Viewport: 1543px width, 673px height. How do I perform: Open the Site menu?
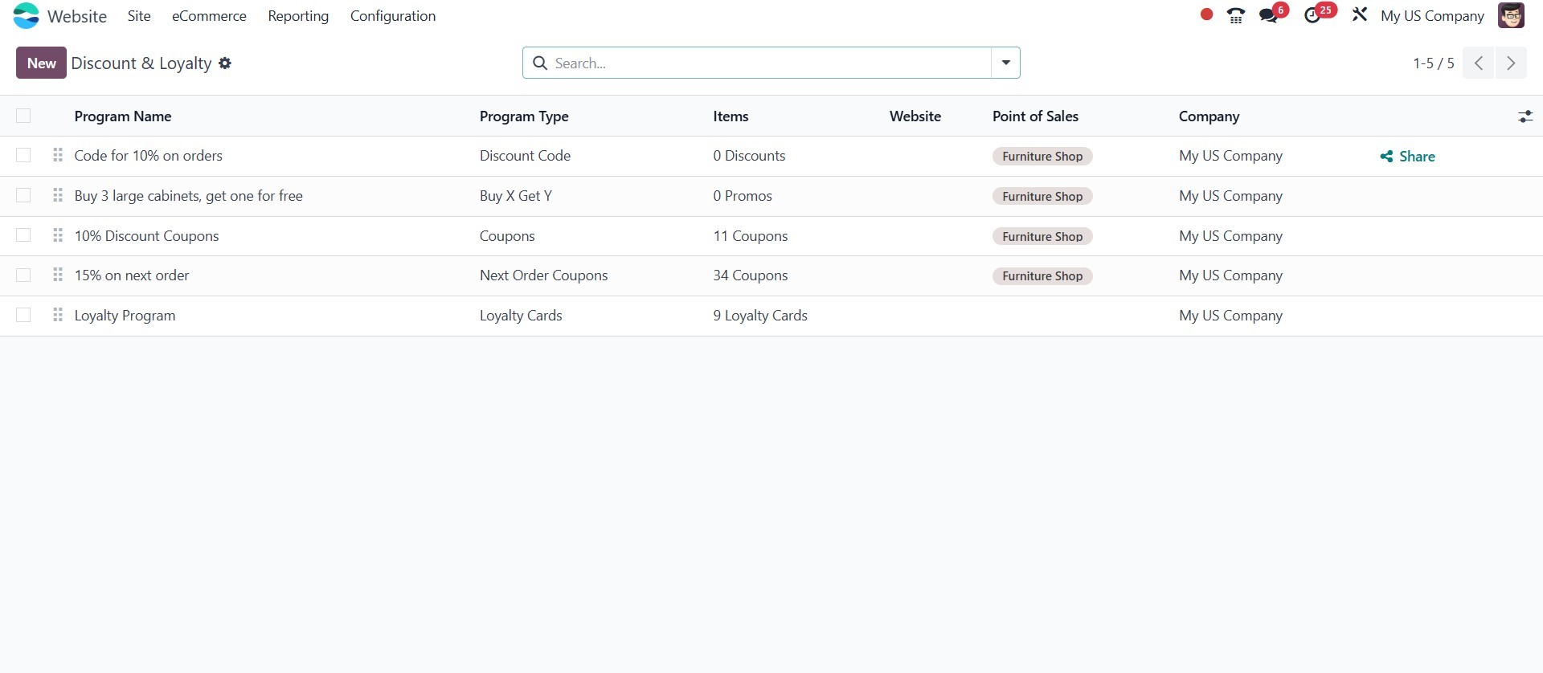point(139,16)
